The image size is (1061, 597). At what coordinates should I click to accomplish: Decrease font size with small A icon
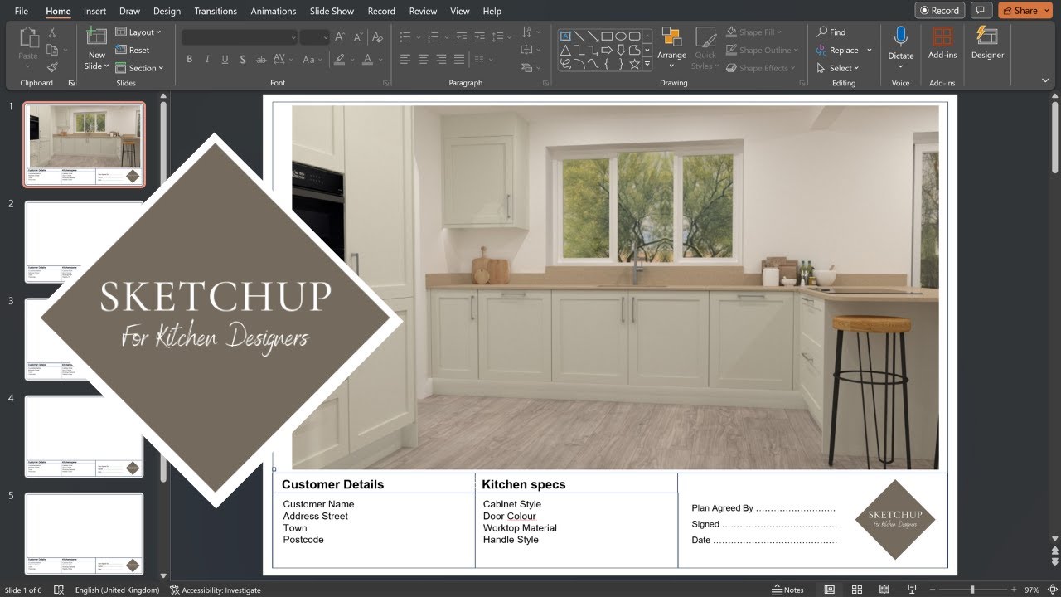tap(358, 37)
